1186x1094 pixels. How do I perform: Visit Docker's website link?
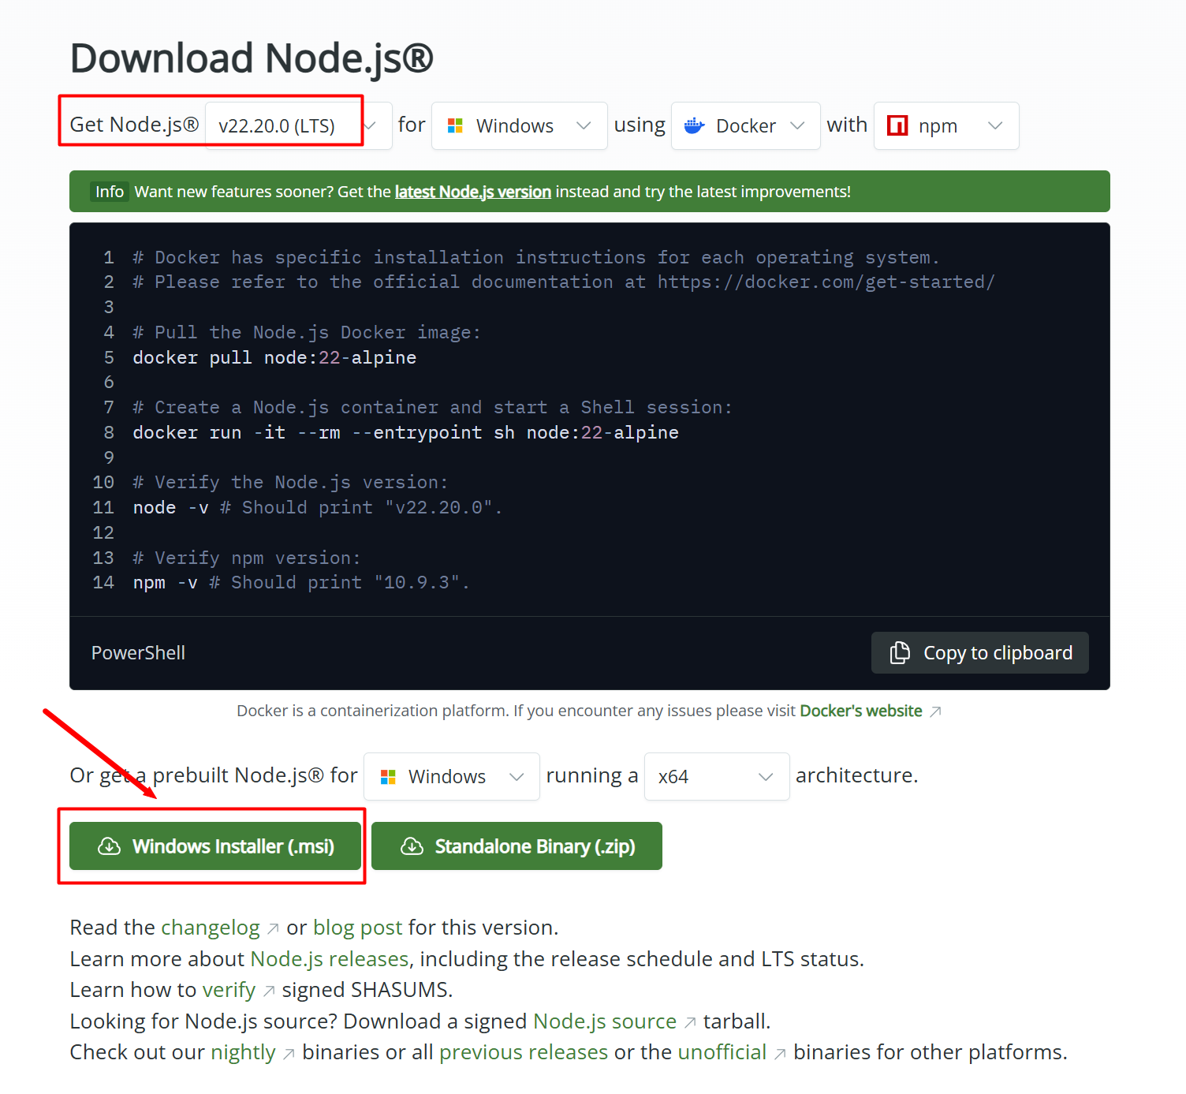pyautogui.click(x=860, y=711)
